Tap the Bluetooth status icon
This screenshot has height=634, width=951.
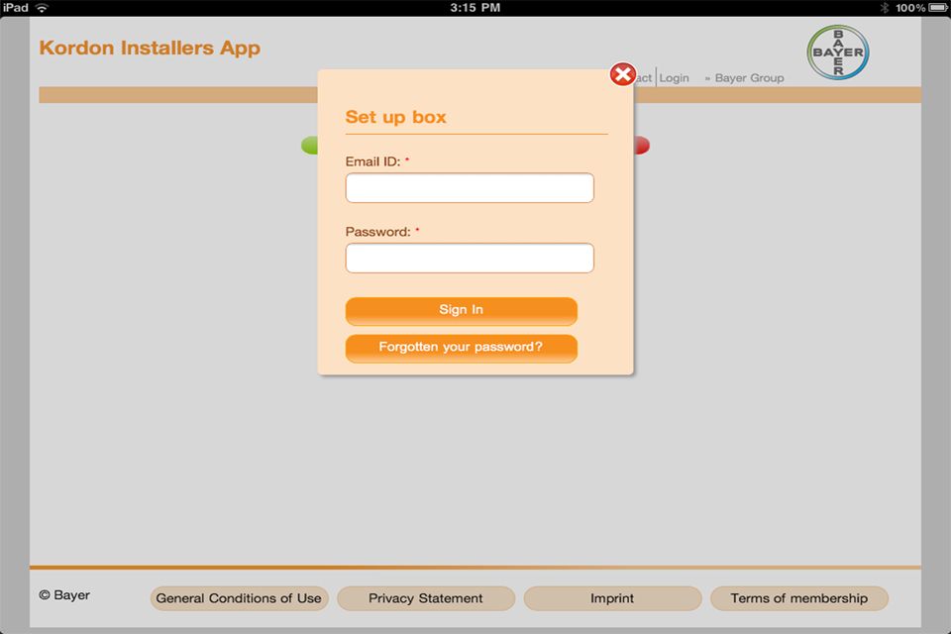(885, 8)
